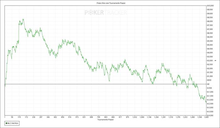220x128 pixels.
Task: Click the x-axis tick label 745
Action: [99, 117]
